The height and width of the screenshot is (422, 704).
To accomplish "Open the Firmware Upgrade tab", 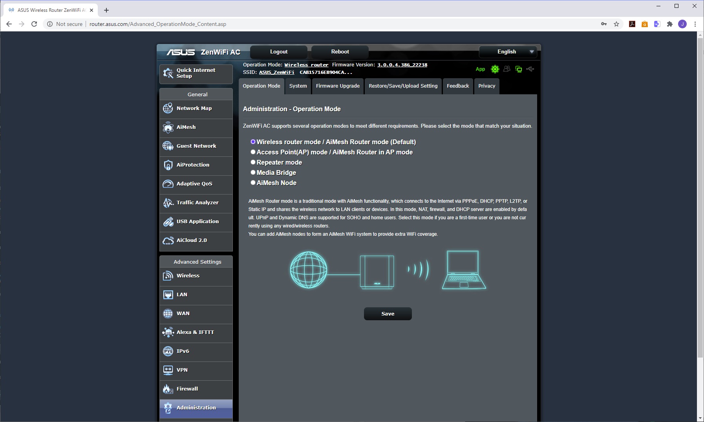I will (338, 86).
